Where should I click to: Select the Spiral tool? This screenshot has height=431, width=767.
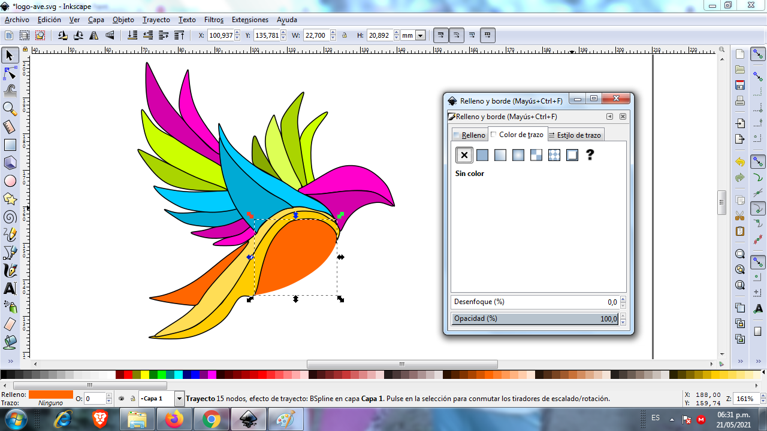tap(10, 216)
